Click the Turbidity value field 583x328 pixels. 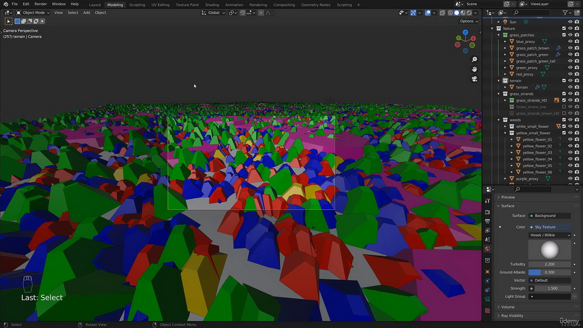[549, 264]
